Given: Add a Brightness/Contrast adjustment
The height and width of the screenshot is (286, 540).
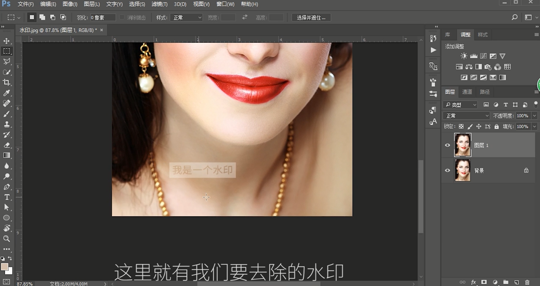Looking at the screenshot, I should (464, 56).
